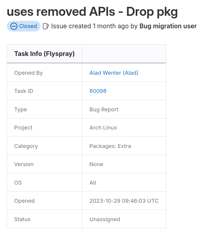The image size is (200, 231).
Task: Select the 'Task Info (Flyspray)' table header
Action: point(44,54)
